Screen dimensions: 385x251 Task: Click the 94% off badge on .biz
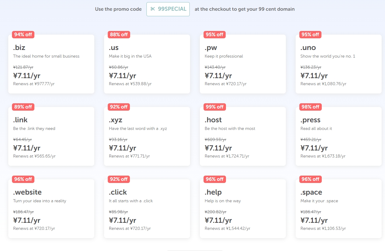pos(23,35)
